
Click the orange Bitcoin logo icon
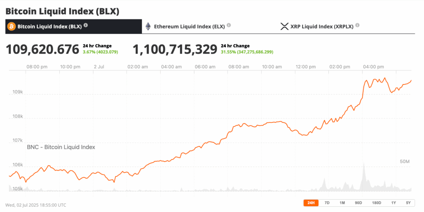[11, 26]
